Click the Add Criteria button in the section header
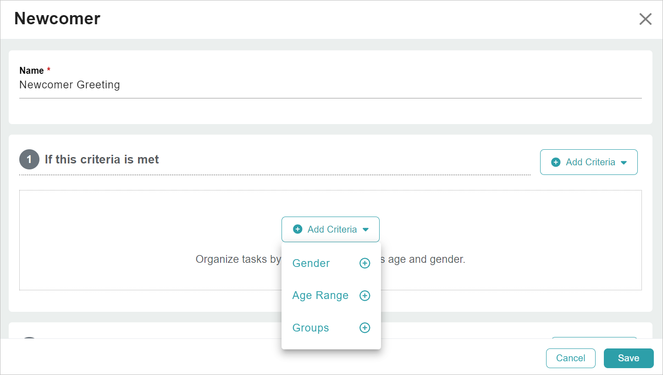Viewport: 663px width, 375px height. [x=589, y=162]
